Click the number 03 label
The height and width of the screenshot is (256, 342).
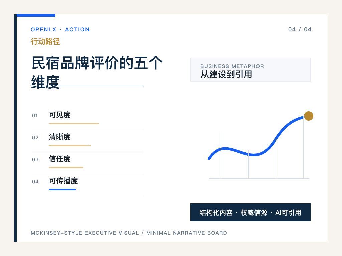(35, 160)
